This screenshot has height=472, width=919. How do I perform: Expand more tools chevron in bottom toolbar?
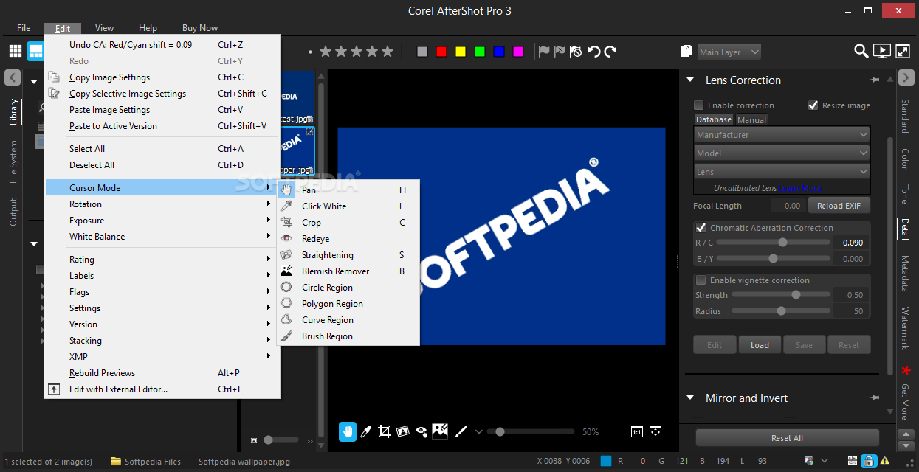[x=478, y=432]
